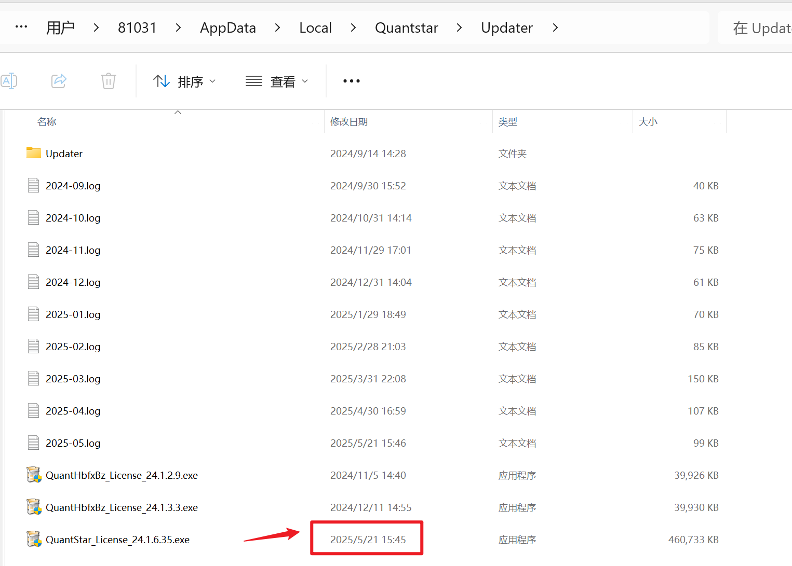Viewport: 792px width, 566px height.
Task: Go to Local in address bar
Action: pyautogui.click(x=315, y=27)
